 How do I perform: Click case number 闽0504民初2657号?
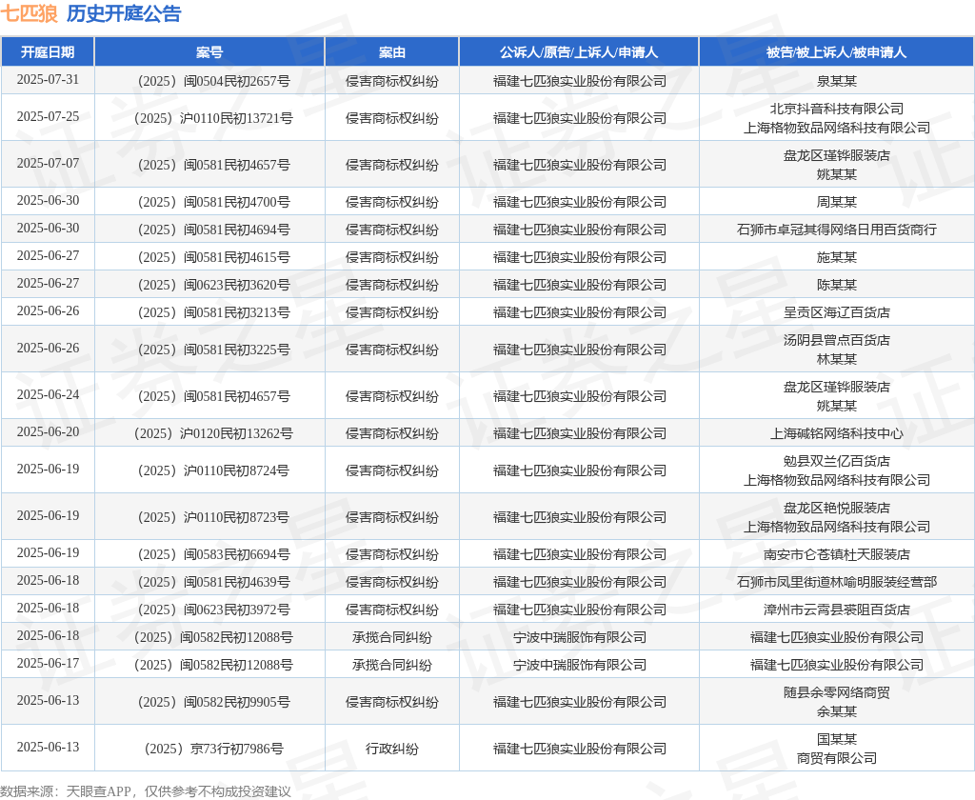(x=214, y=81)
